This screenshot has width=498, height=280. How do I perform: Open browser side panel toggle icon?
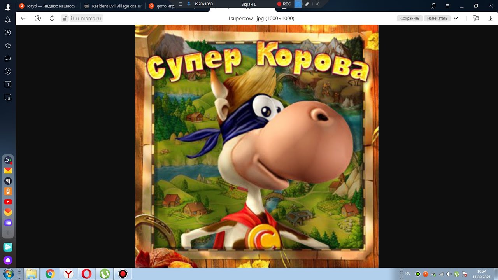click(x=433, y=6)
